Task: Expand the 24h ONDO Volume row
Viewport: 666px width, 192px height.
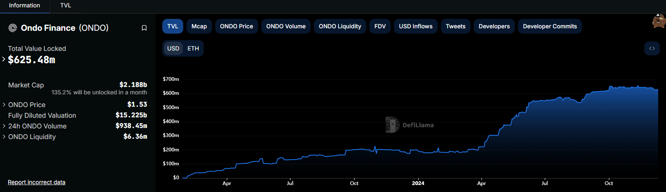Action: [x=4, y=126]
